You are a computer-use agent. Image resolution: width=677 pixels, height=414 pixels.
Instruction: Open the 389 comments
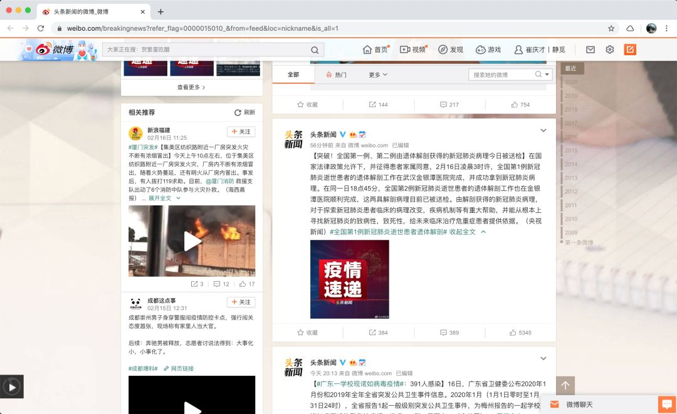click(x=449, y=333)
